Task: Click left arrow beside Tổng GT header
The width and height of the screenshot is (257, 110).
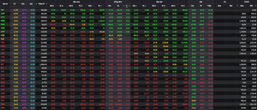Action: click(x=37, y=4)
